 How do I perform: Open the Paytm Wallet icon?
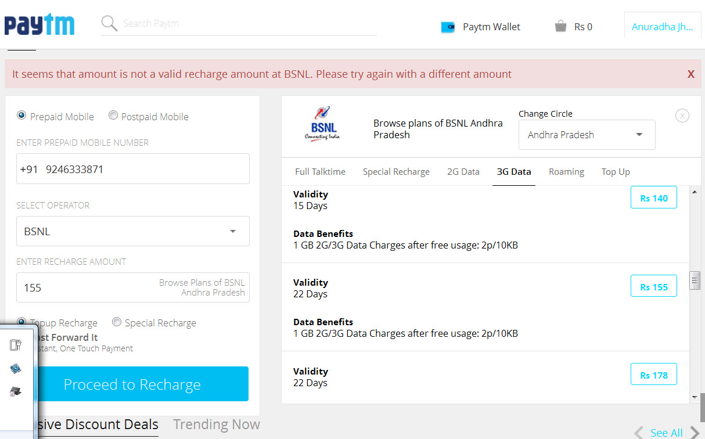pos(448,27)
